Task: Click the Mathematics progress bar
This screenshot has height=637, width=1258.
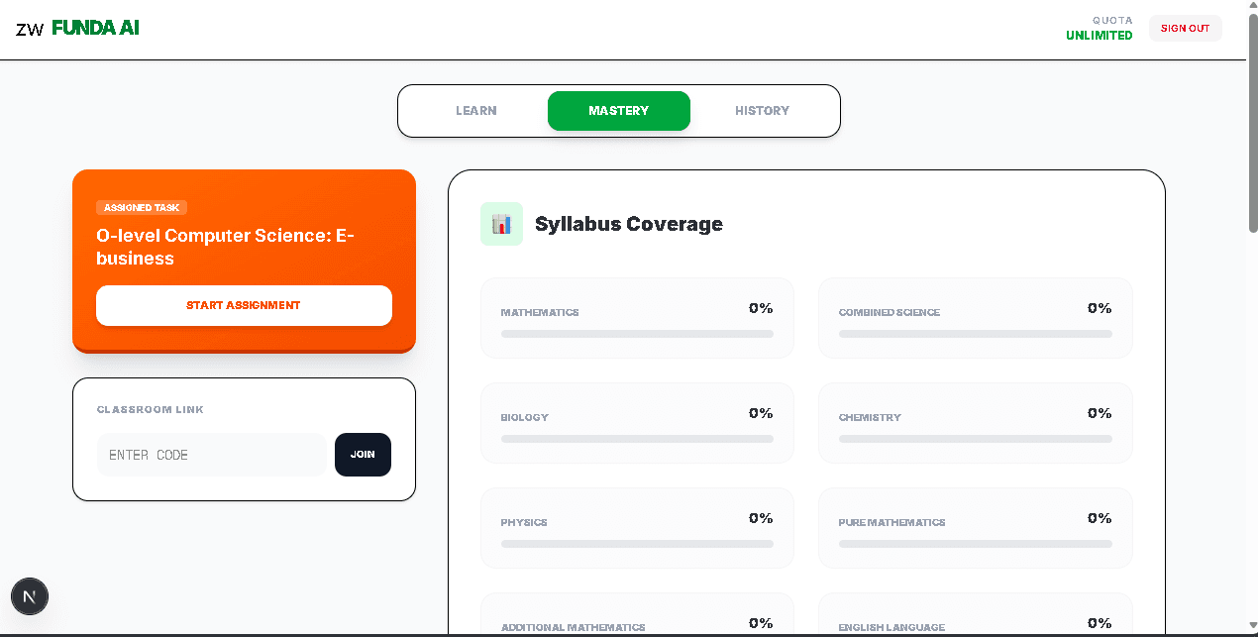Action: [x=637, y=334]
